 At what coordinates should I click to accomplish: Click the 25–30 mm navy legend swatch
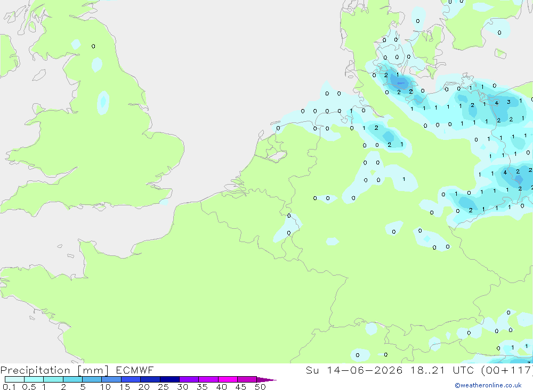tap(169, 379)
